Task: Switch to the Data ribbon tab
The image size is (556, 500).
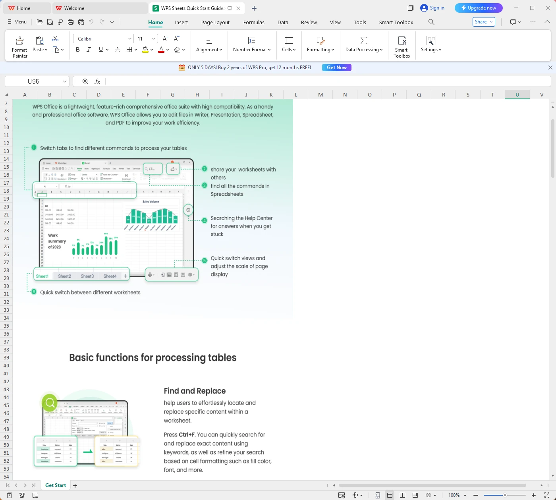Action: 283,22
